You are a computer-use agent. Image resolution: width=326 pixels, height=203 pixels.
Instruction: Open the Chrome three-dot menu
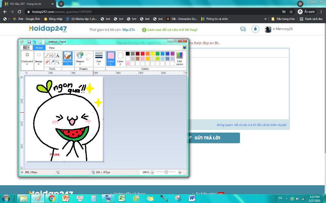322,12
